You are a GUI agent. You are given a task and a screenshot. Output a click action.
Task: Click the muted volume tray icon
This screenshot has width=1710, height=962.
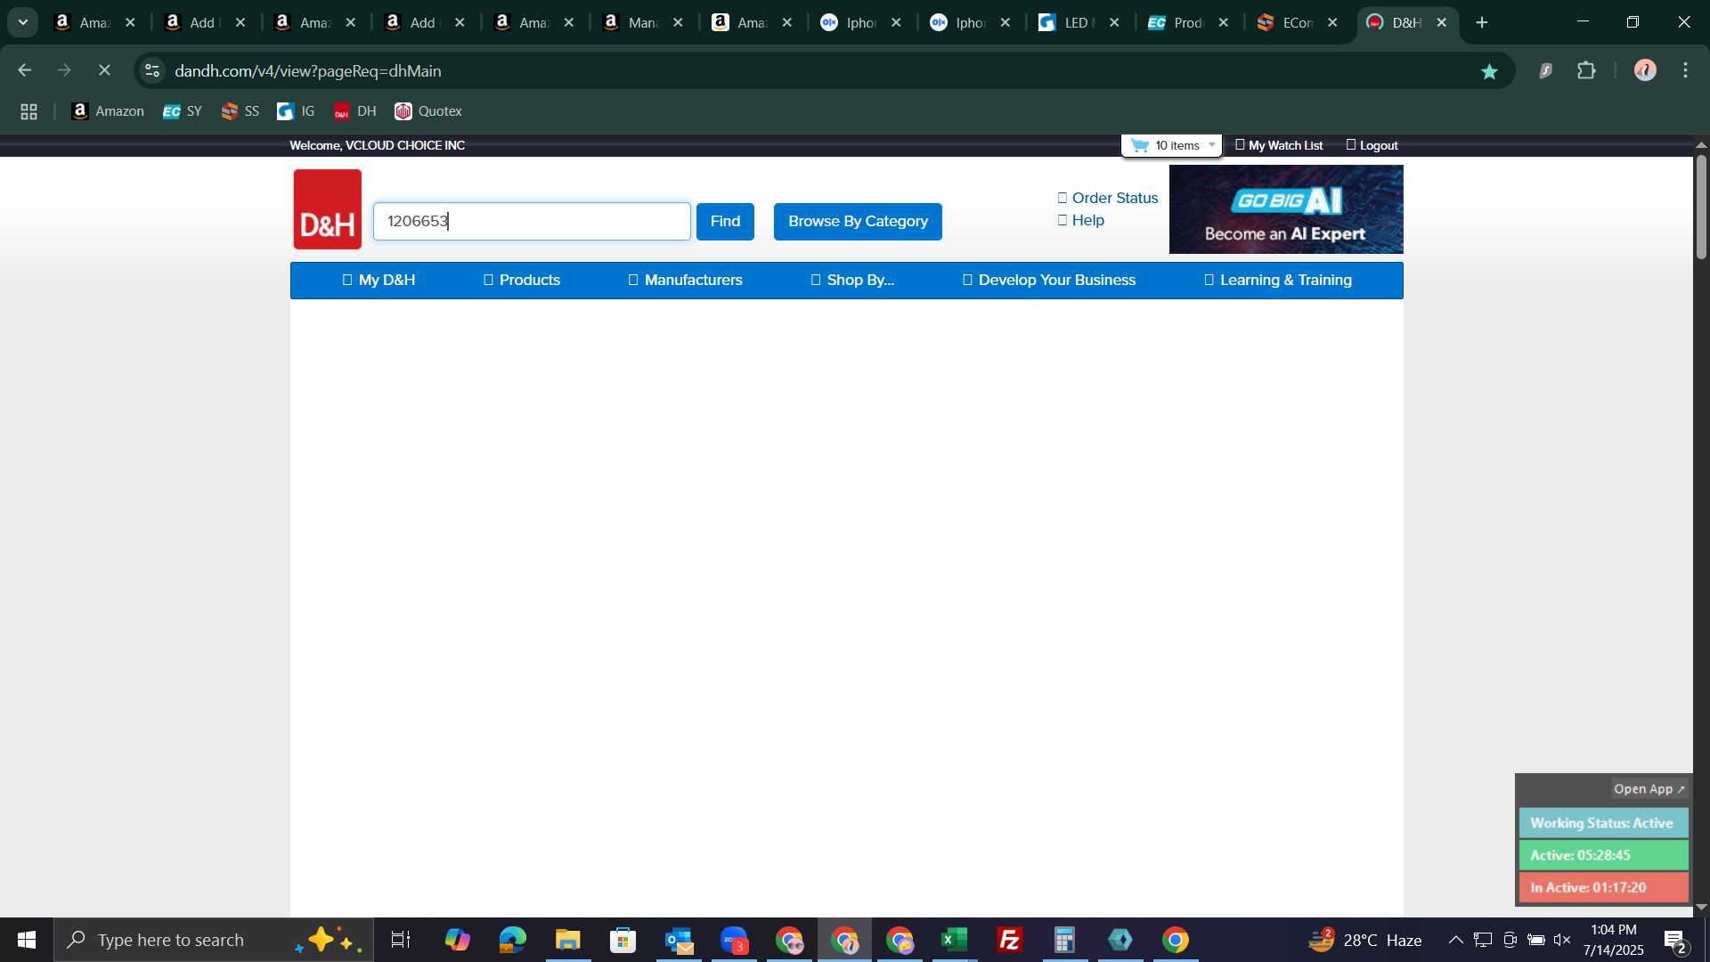click(1562, 940)
